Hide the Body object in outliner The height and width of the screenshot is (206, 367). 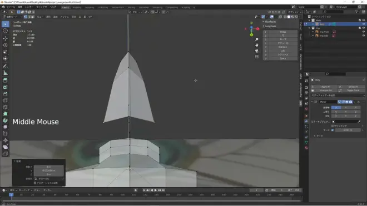[364, 24]
